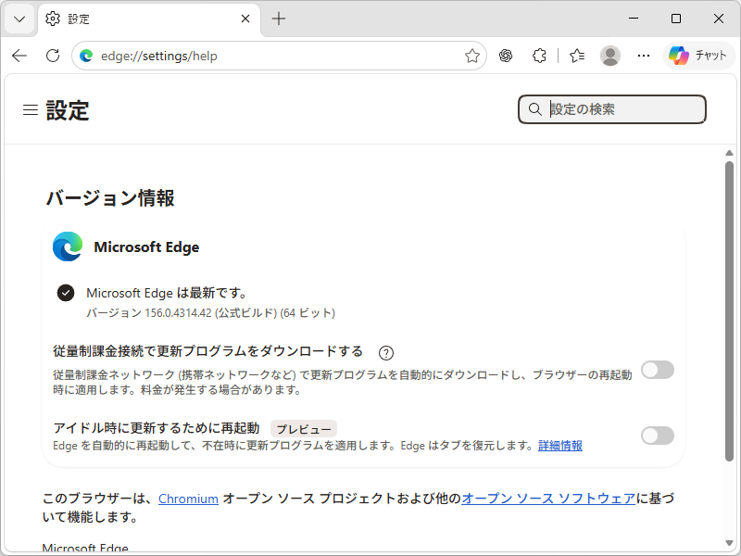Focus the edge://settings/help address bar
The image size is (741, 556).
[x=279, y=56]
